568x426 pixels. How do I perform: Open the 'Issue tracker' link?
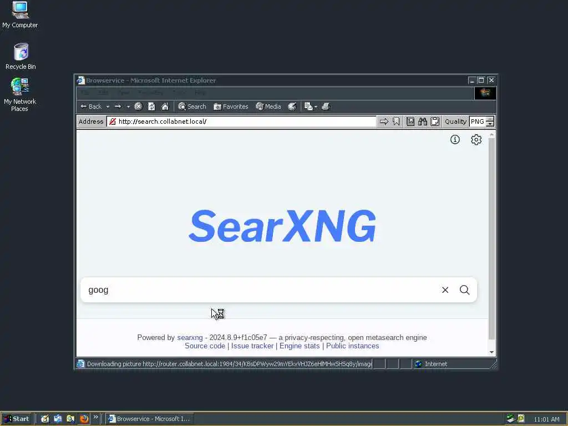[x=252, y=346]
